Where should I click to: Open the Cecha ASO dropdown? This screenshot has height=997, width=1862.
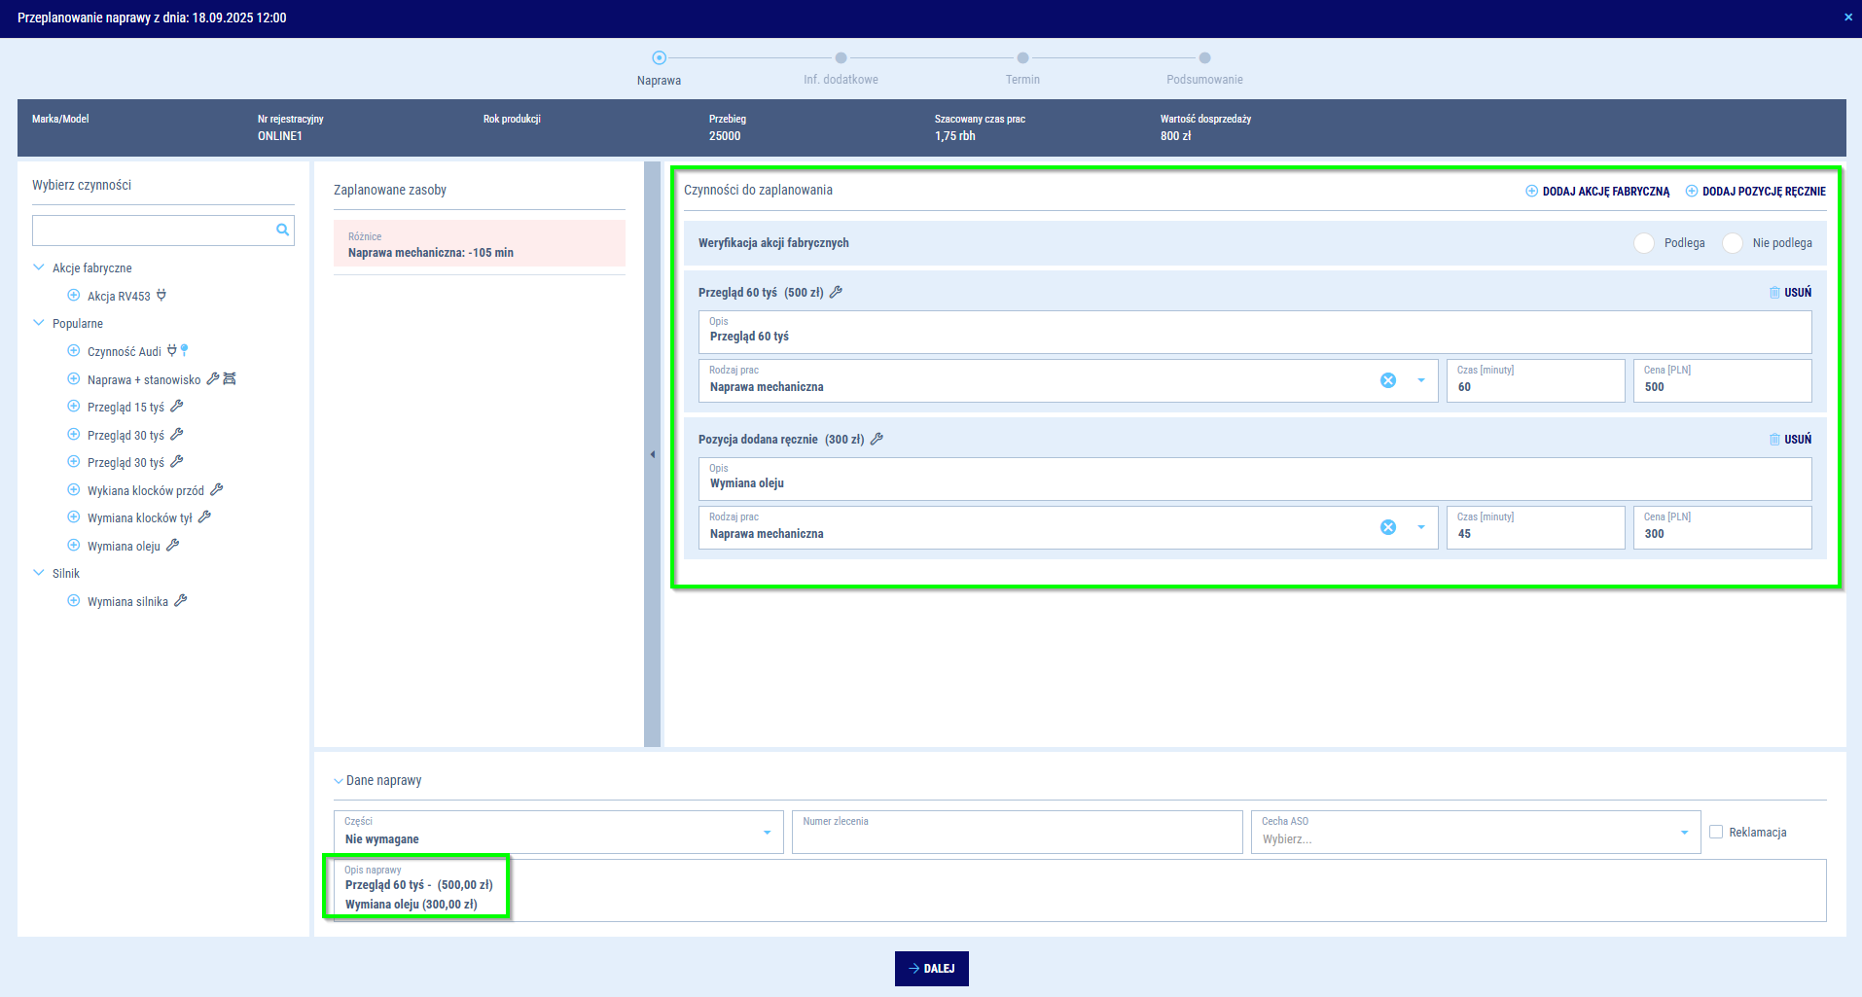(1684, 833)
